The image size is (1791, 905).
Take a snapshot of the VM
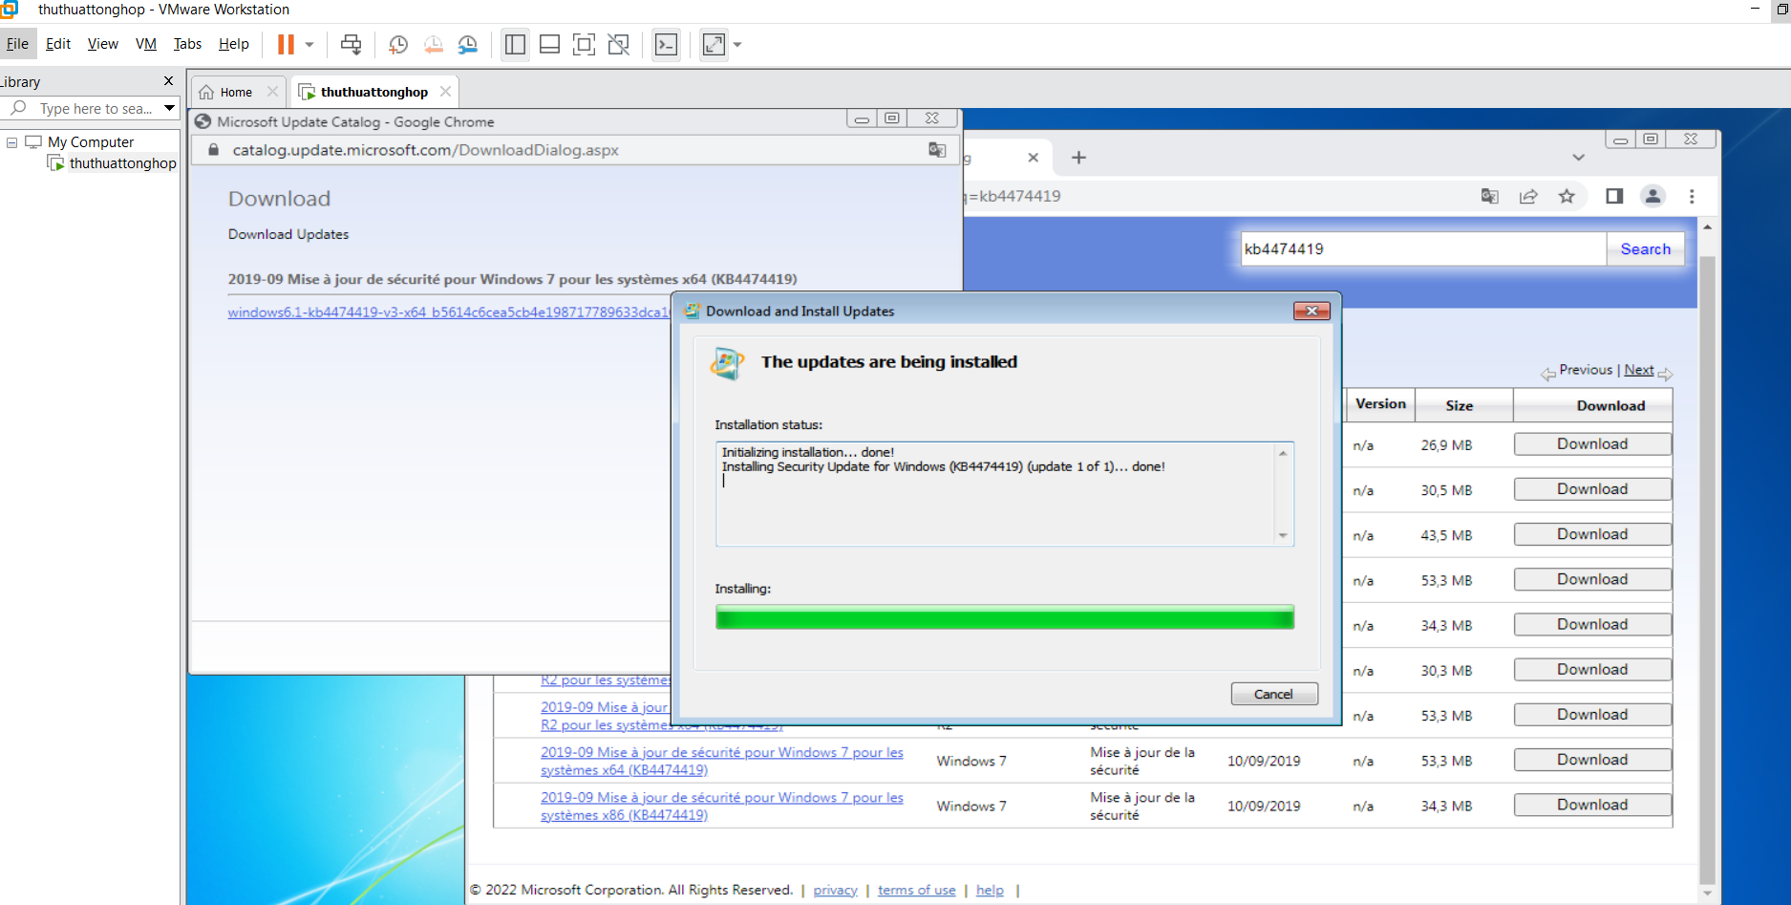(x=398, y=45)
